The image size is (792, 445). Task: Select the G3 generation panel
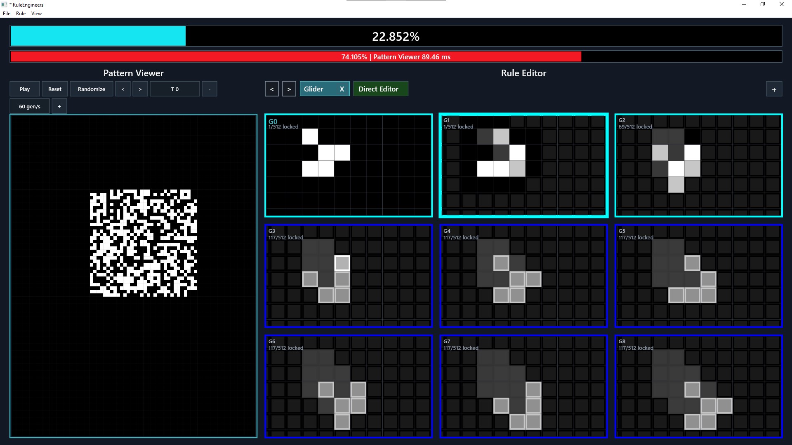point(349,276)
